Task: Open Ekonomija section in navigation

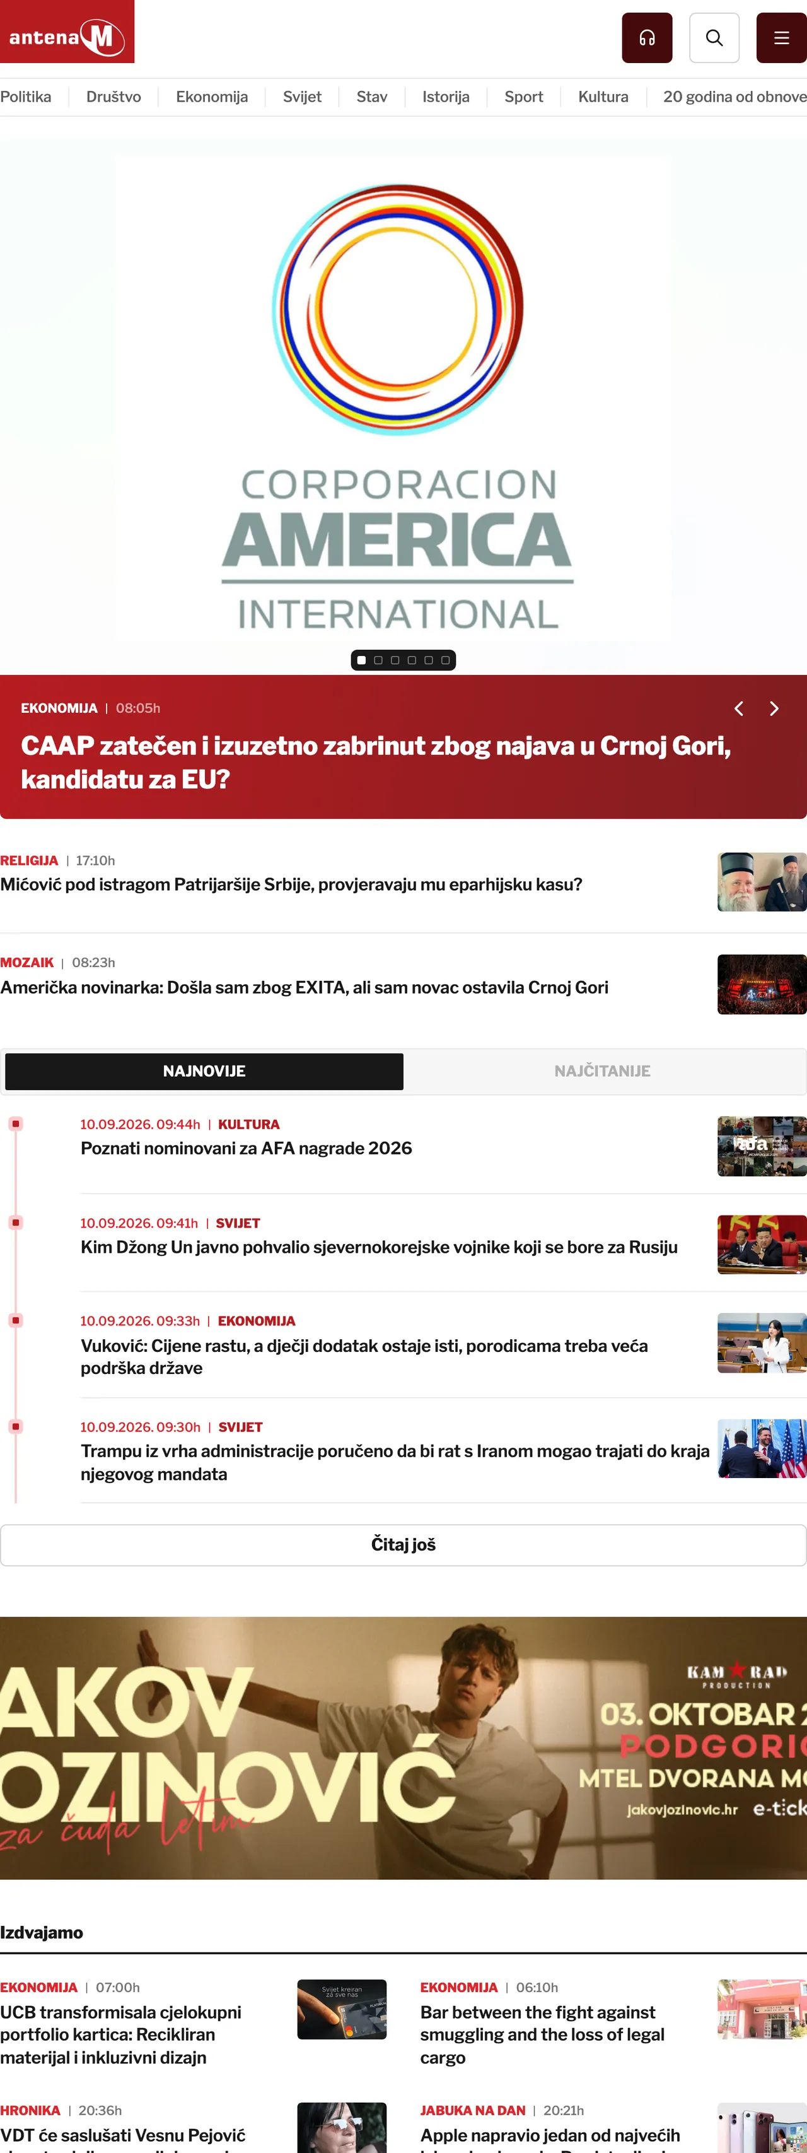Action: tap(212, 97)
